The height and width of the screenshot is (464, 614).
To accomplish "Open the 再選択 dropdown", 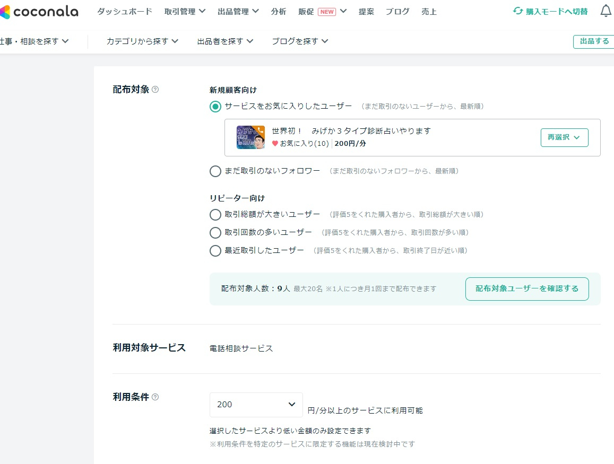I will [564, 137].
